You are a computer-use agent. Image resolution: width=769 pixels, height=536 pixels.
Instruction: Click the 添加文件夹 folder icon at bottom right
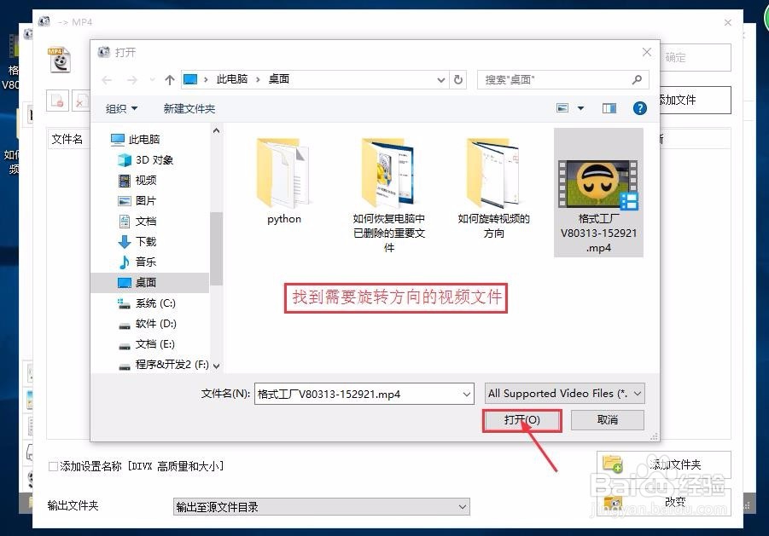pyautogui.click(x=614, y=464)
